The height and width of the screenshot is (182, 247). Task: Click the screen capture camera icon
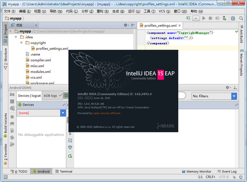pyautogui.click(x=12, y=94)
